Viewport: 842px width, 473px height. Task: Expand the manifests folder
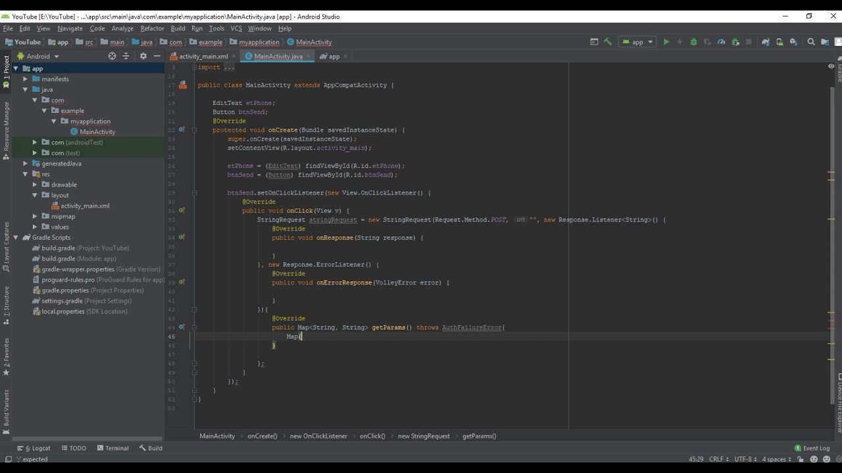(26, 79)
